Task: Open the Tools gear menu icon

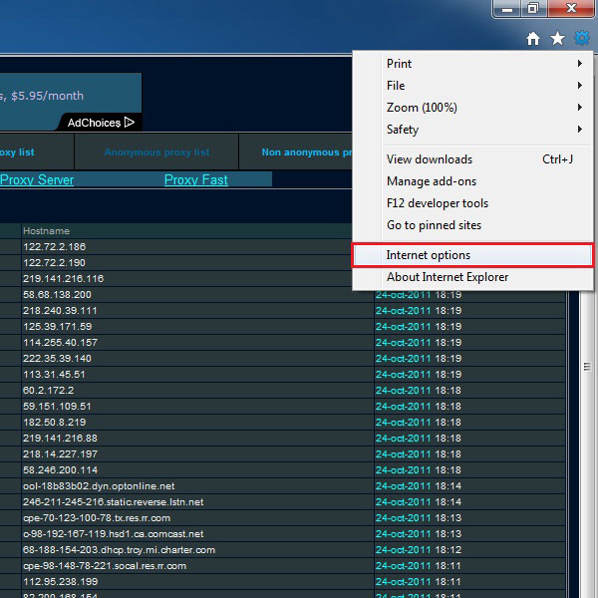Action: pos(582,38)
